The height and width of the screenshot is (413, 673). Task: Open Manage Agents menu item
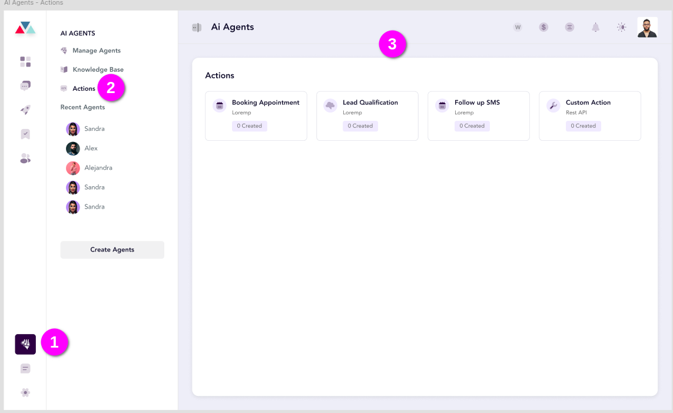tap(97, 51)
